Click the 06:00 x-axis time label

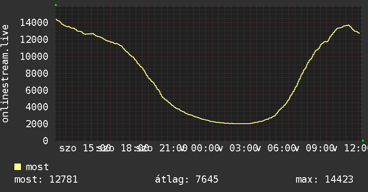pyautogui.click(x=282, y=148)
